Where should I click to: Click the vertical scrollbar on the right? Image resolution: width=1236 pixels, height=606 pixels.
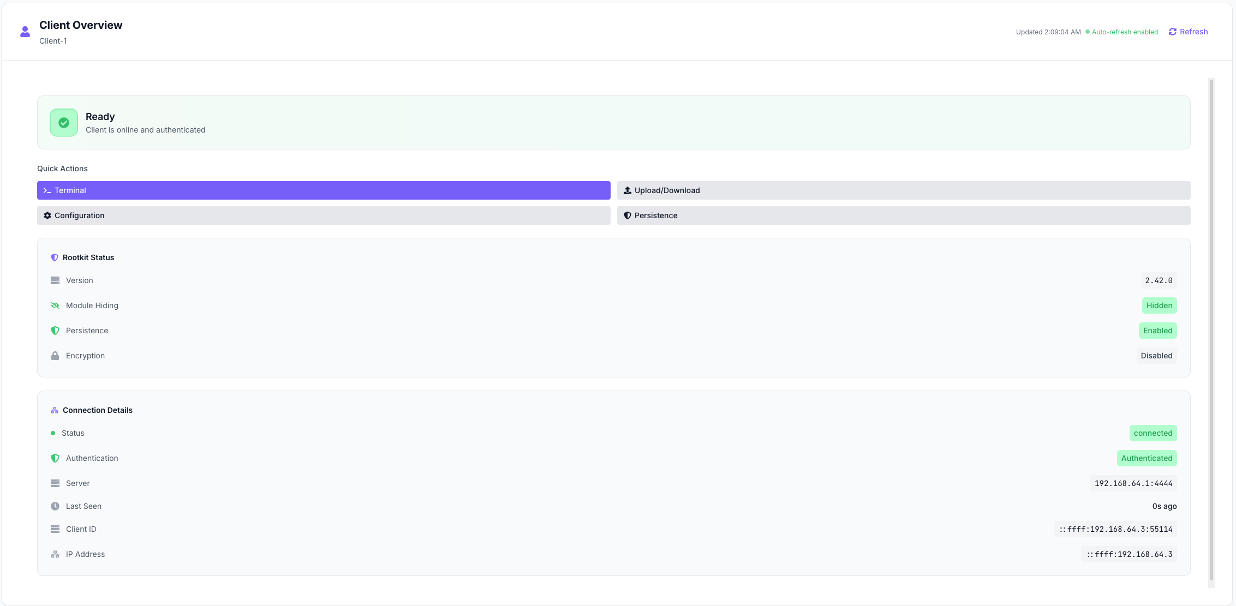(x=1211, y=330)
